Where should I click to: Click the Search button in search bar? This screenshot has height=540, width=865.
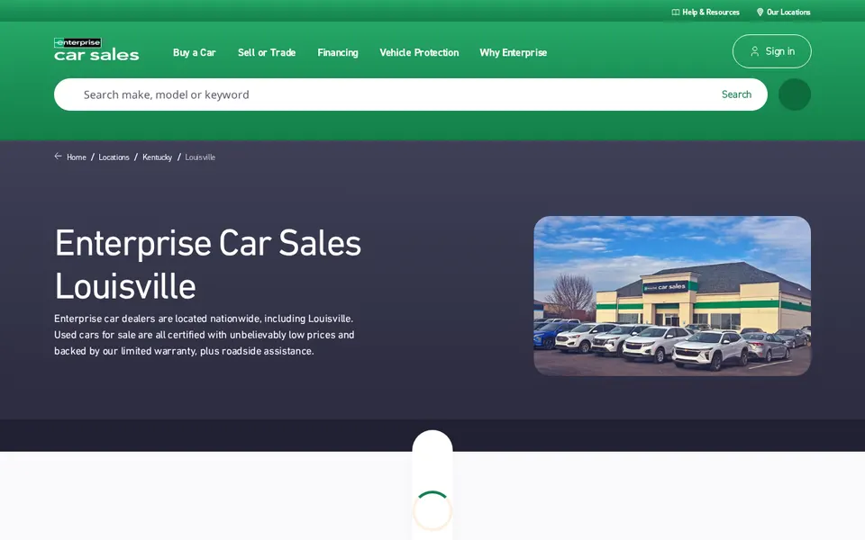(x=736, y=94)
